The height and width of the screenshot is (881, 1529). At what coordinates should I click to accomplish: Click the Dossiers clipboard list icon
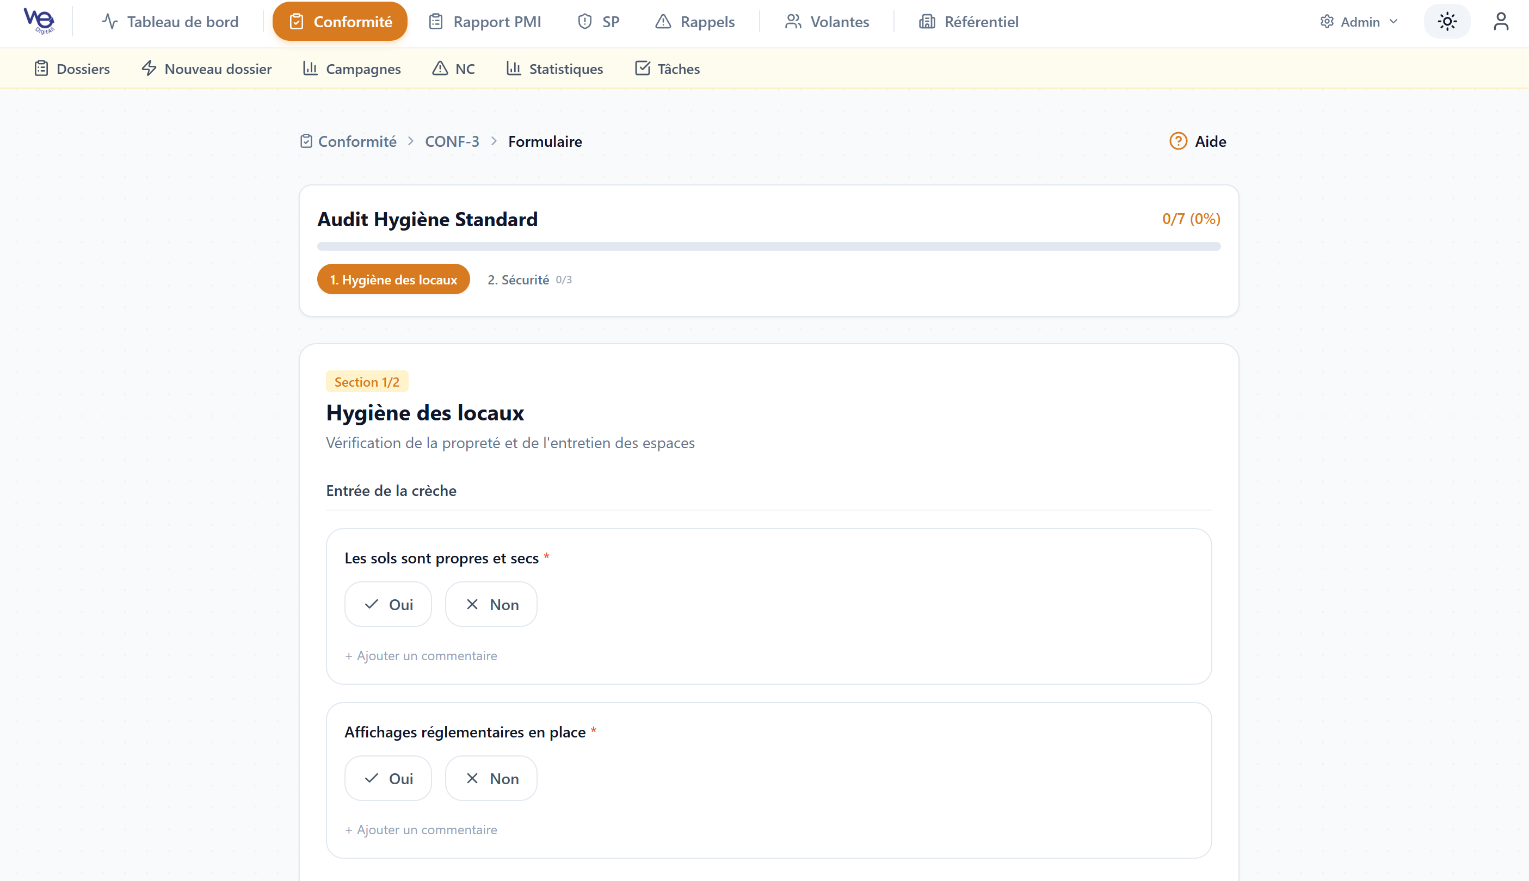pyautogui.click(x=41, y=69)
